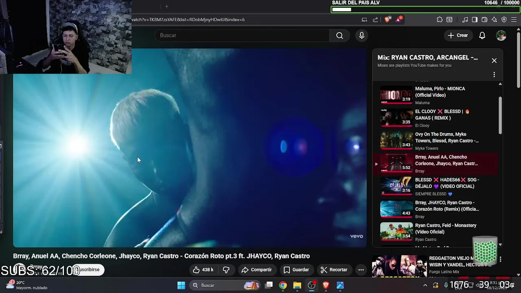Open the Brave VPN shield icon
The height and width of the screenshot is (293, 521).
click(504, 20)
